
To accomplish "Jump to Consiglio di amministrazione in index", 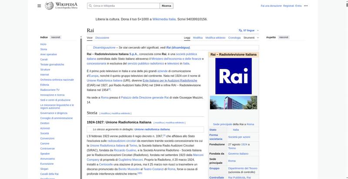I will pos(57,118).
